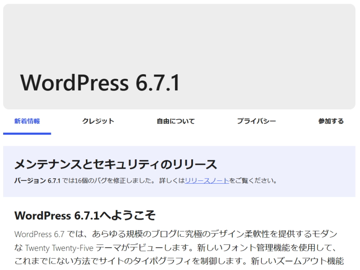The image size is (360, 270).
Task: Select the 自由について tab
Action: (175, 121)
